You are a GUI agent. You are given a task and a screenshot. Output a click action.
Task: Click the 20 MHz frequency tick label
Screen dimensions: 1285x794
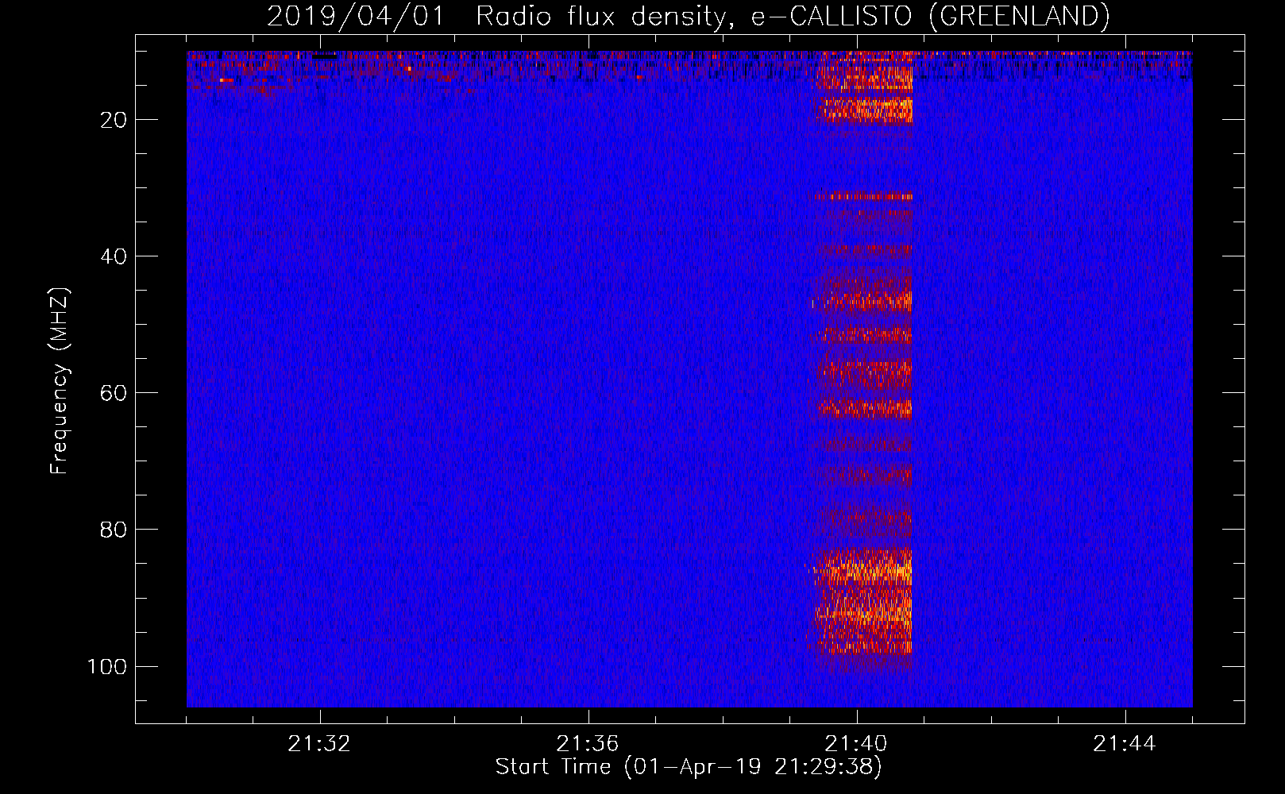tap(114, 120)
